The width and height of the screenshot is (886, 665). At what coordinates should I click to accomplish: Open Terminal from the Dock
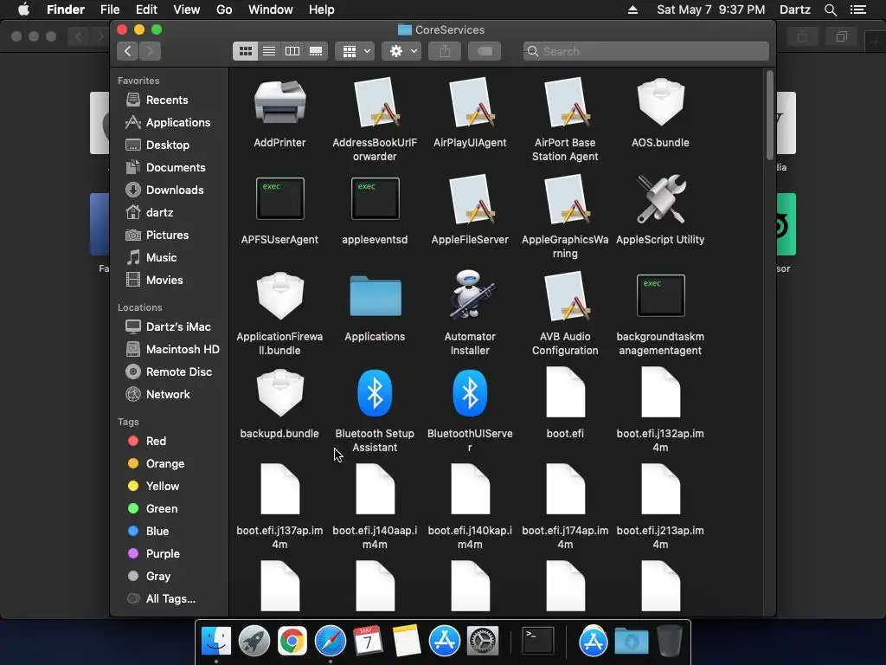click(x=537, y=642)
